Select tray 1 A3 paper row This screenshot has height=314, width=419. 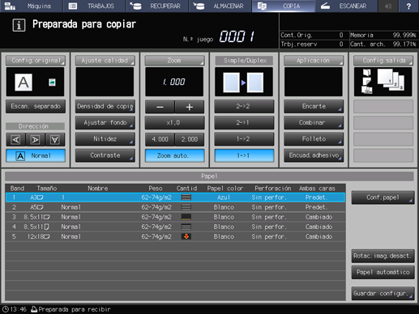click(x=175, y=197)
